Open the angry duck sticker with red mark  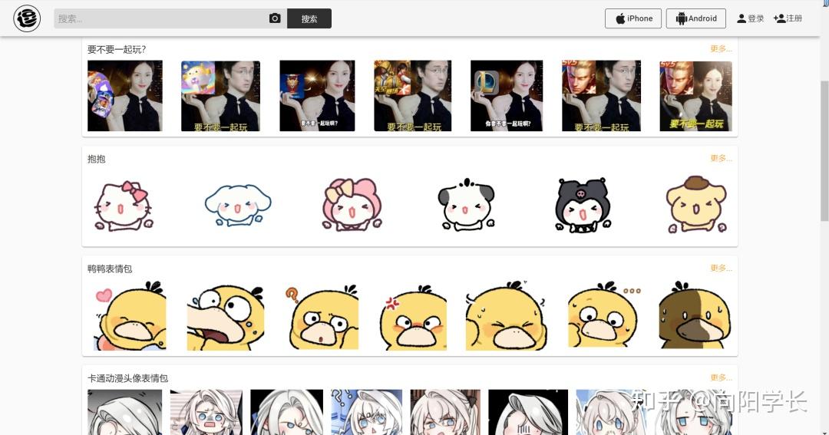[413, 317]
